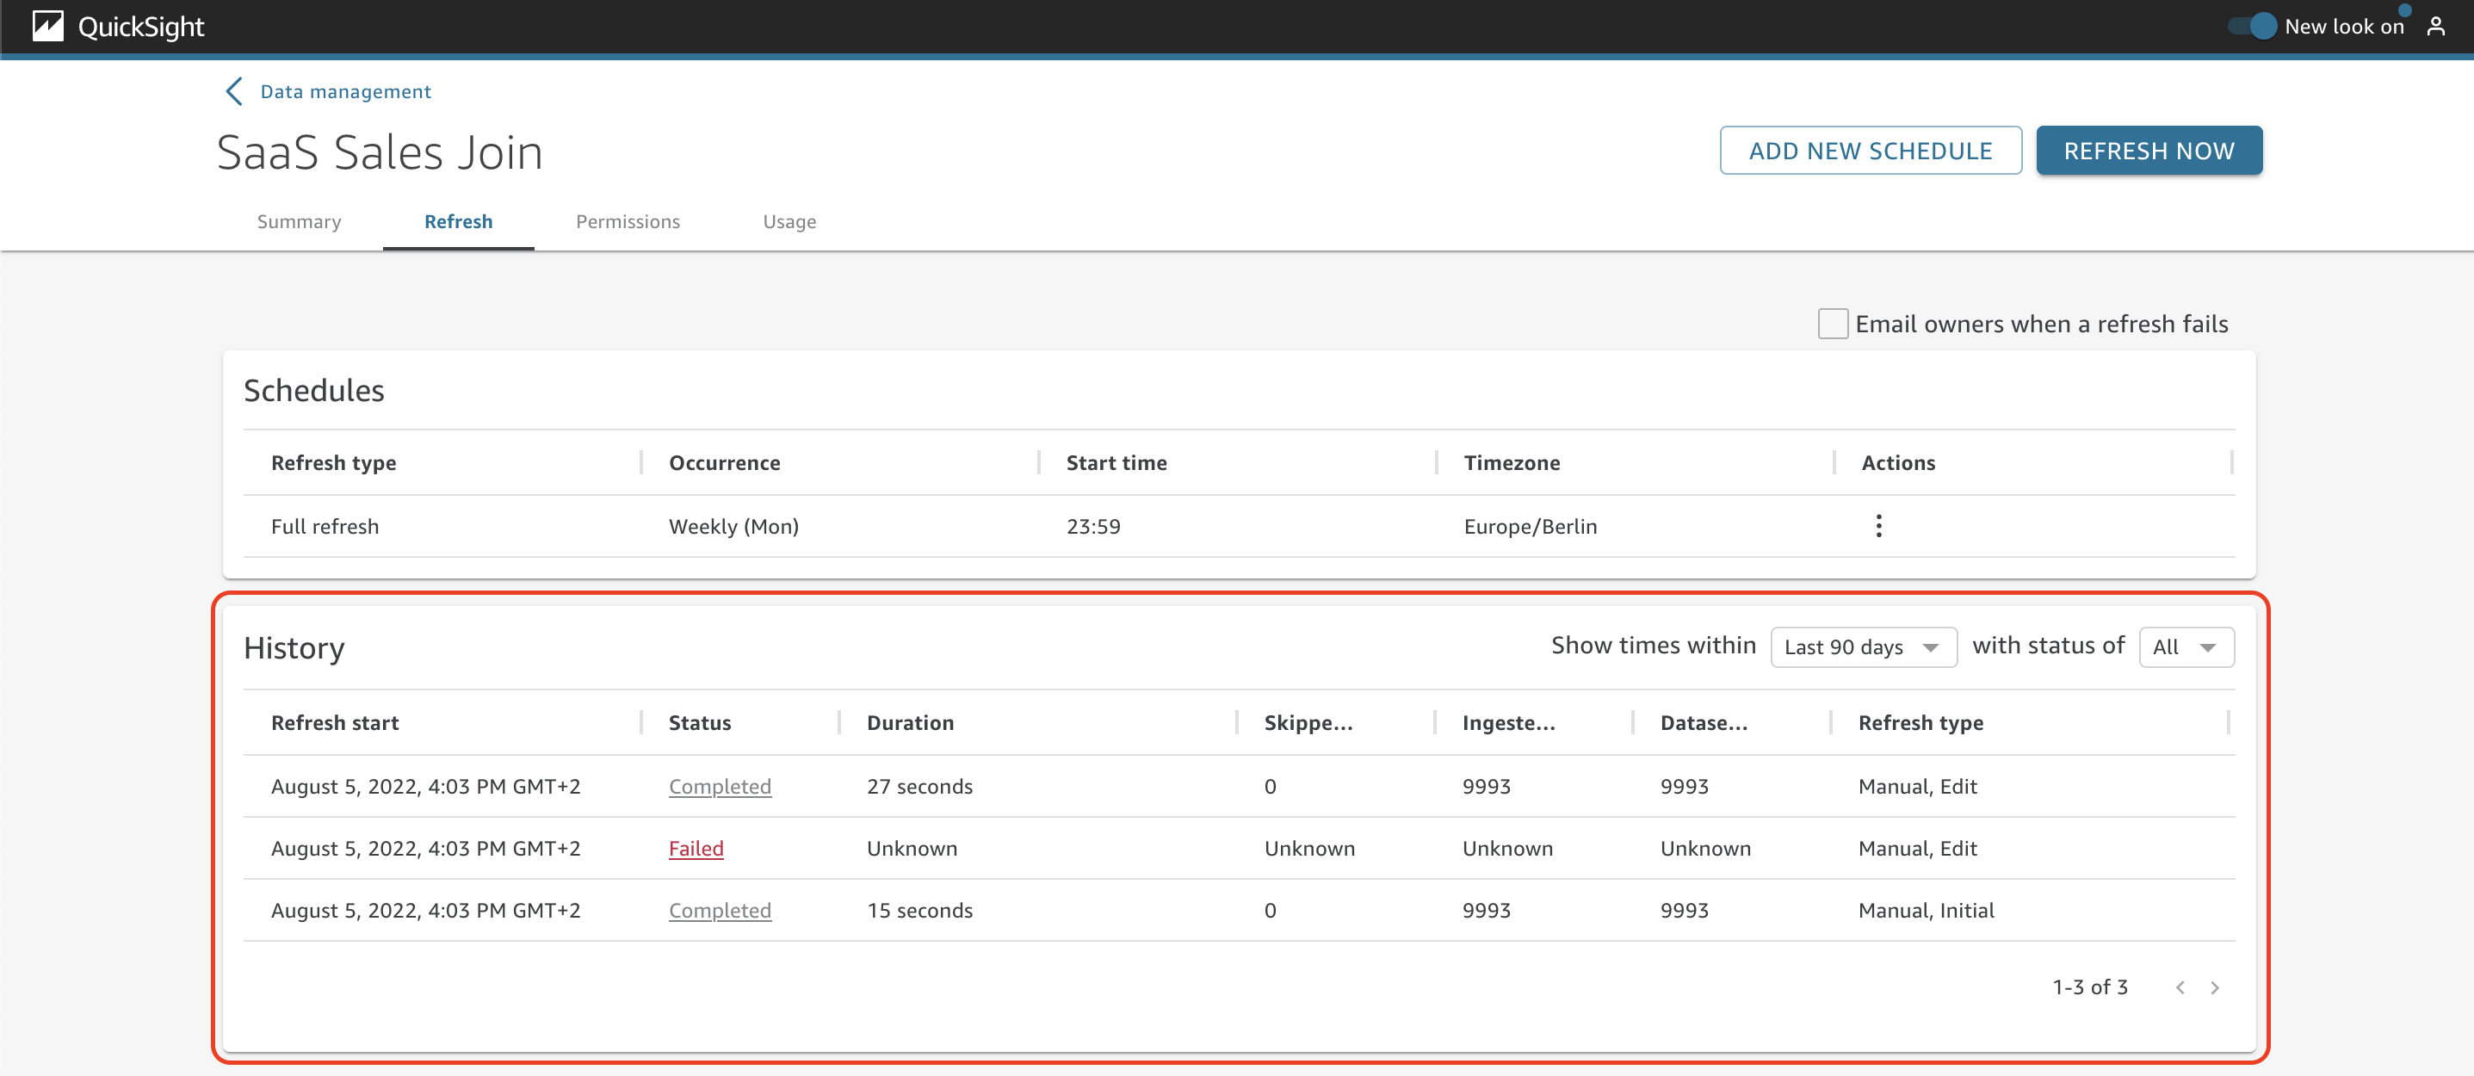2474x1076 pixels.
Task: Switch to the Summary tab
Action: pos(299,222)
